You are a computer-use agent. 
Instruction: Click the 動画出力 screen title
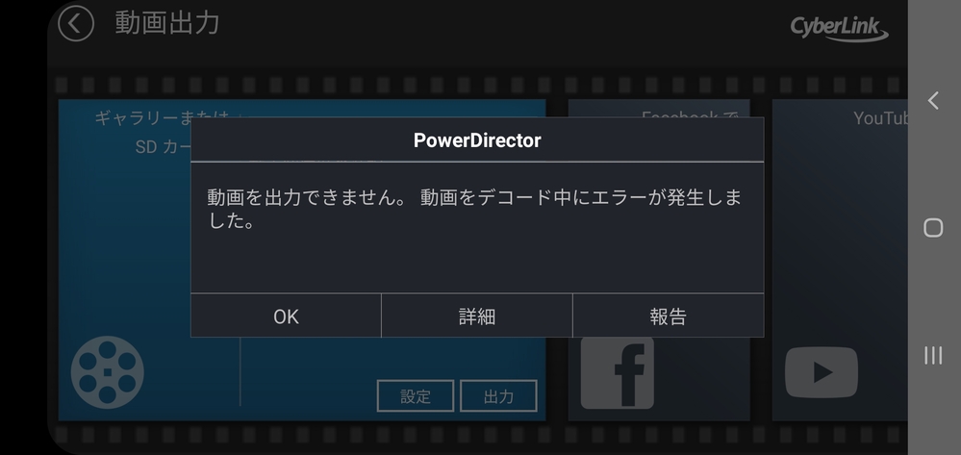[x=167, y=23]
